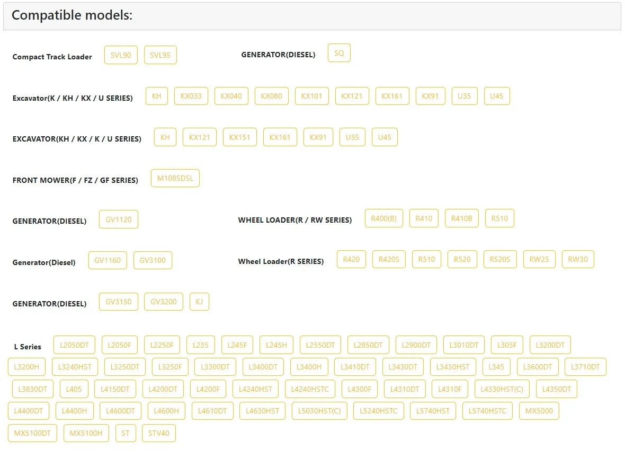The height and width of the screenshot is (458, 625).
Task: Click the L3250DT model tag
Action: 125,367
